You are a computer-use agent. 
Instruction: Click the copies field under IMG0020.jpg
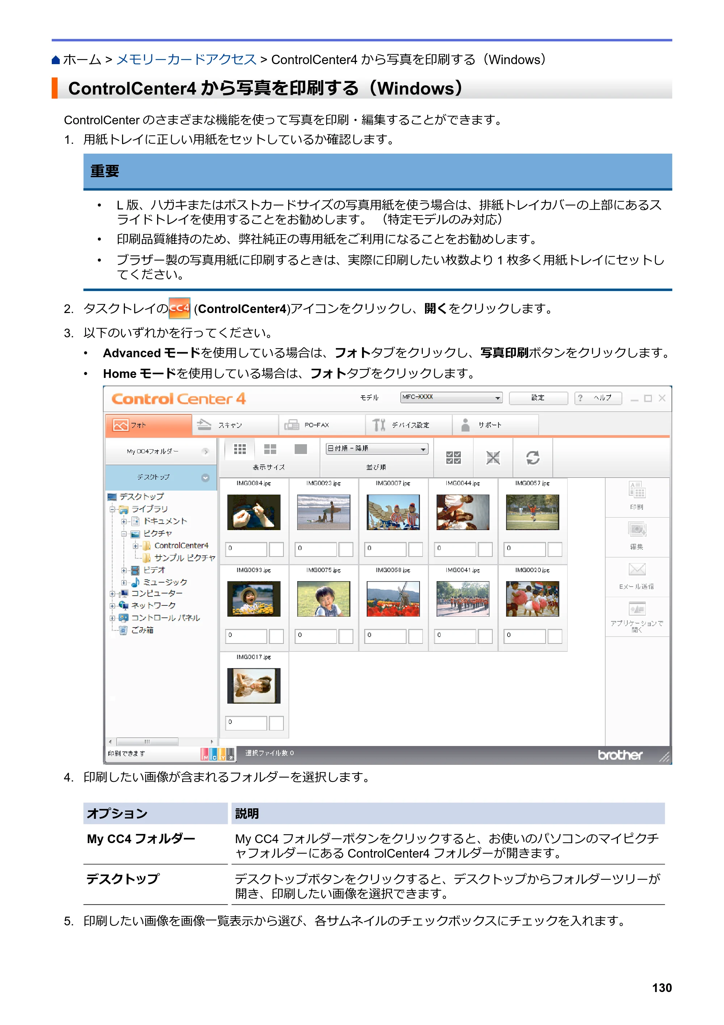[x=525, y=636]
